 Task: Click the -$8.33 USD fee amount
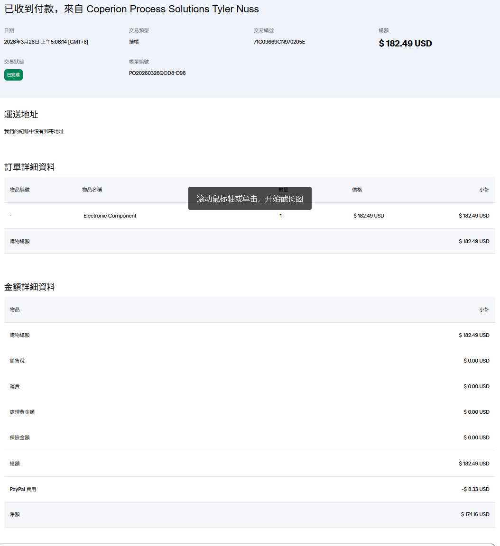pos(475,489)
